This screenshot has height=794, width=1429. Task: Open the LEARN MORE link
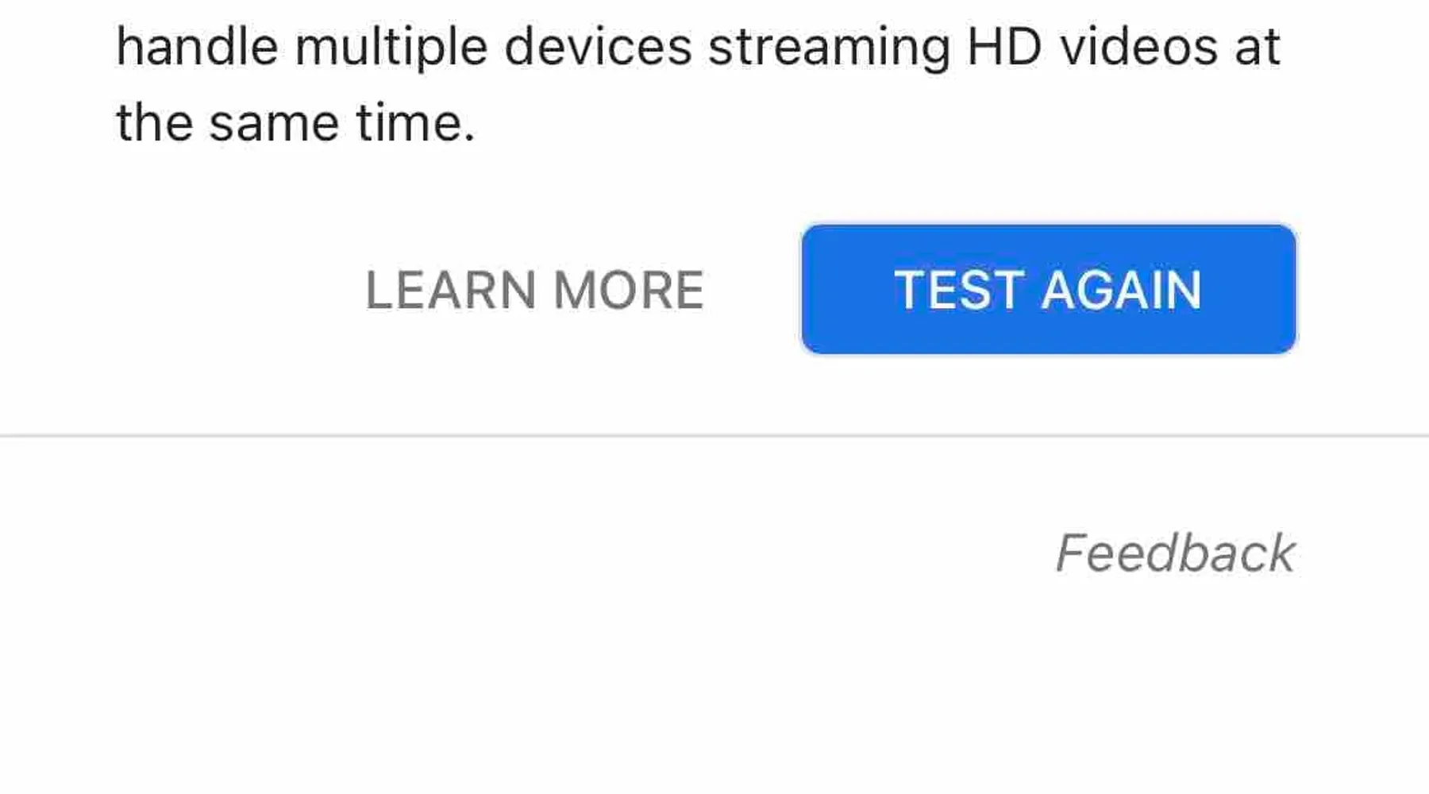coord(534,290)
